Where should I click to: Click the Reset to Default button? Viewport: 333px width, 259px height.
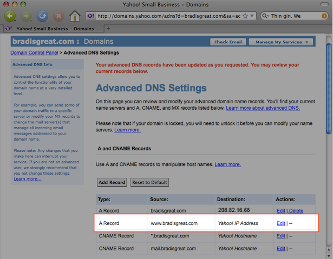149,182
